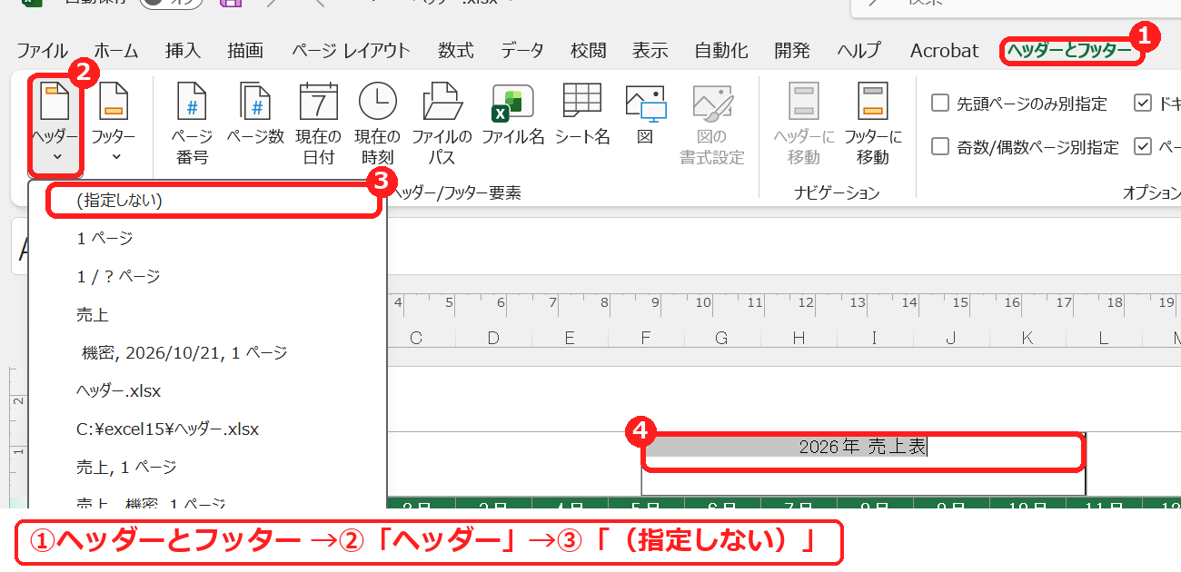
Task: Switch to the 表示 tab
Action: (650, 51)
